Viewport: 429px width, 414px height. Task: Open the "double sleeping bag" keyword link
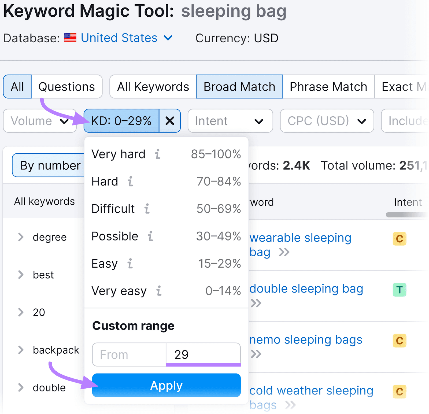307,289
